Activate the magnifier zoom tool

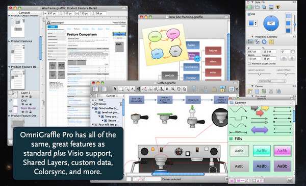click(173, 89)
